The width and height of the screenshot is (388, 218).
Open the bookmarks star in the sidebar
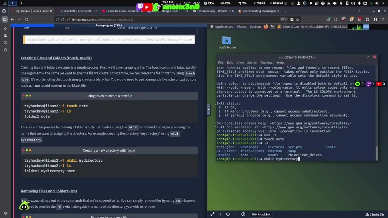(x=5, y=50)
